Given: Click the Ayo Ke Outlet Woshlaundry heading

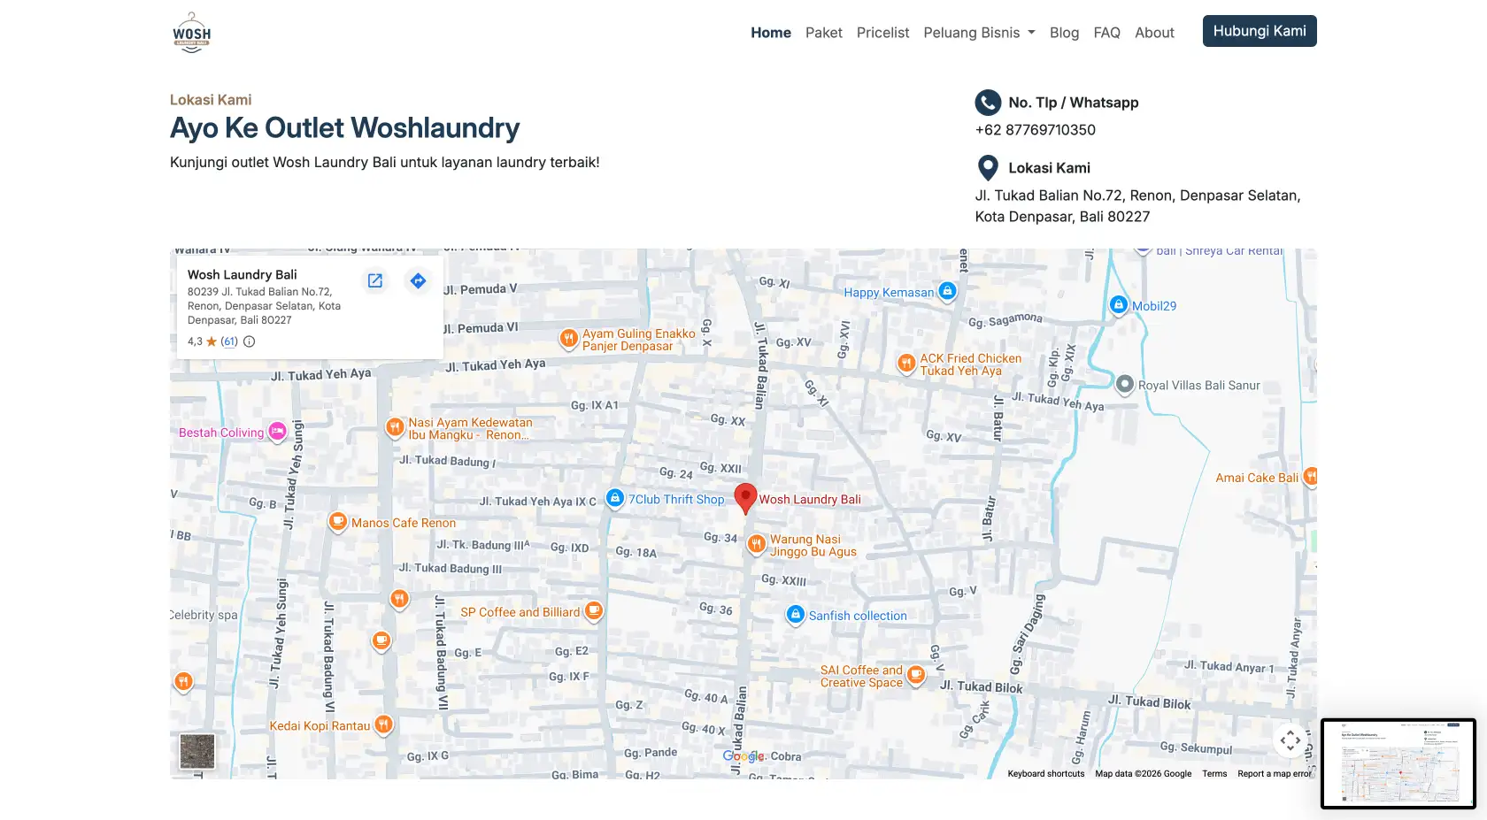Looking at the screenshot, I should point(345,128).
